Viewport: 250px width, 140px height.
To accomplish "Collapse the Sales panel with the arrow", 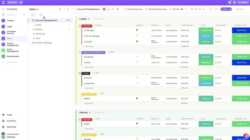I will [x=72, y=9].
